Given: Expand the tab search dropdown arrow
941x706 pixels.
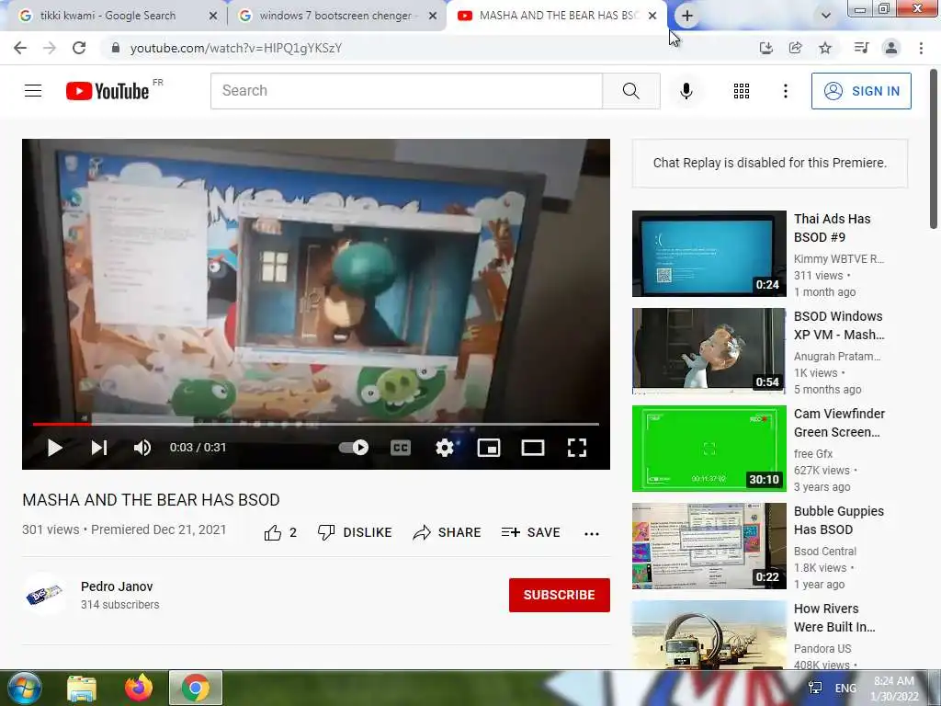Looking at the screenshot, I should (826, 17).
